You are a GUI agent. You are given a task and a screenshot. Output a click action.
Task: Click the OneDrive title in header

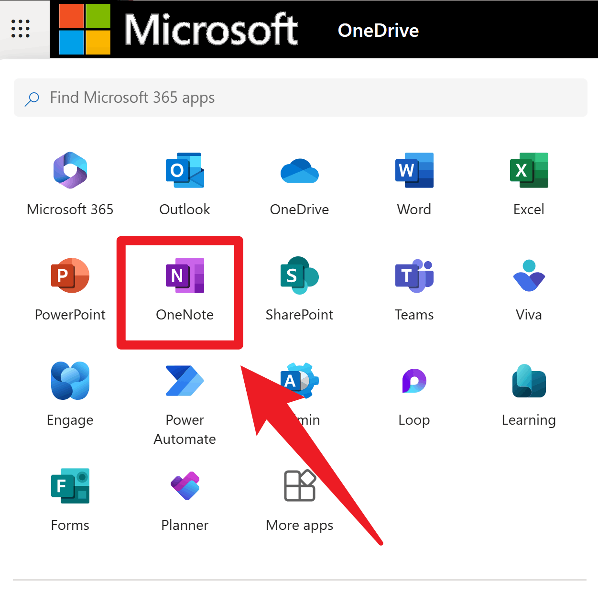click(x=378, y=30)
